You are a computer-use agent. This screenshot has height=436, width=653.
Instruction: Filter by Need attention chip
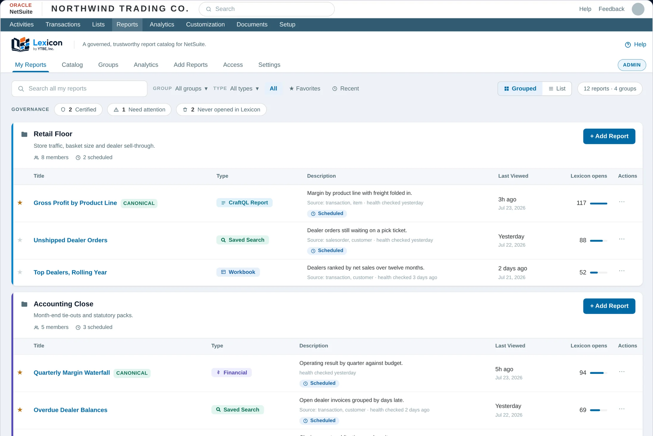[139, 110]
